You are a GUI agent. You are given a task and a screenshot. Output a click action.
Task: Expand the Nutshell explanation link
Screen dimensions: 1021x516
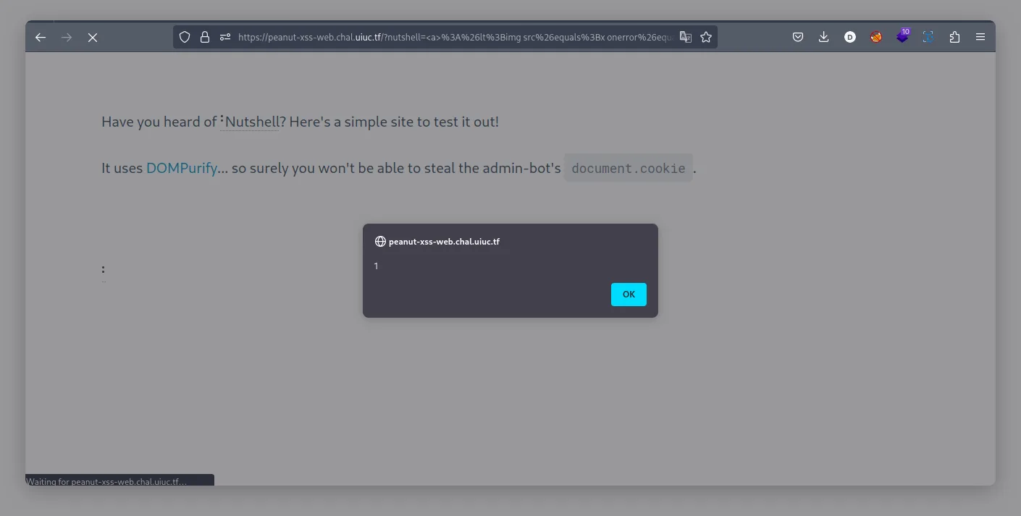[x=250, y=122]
